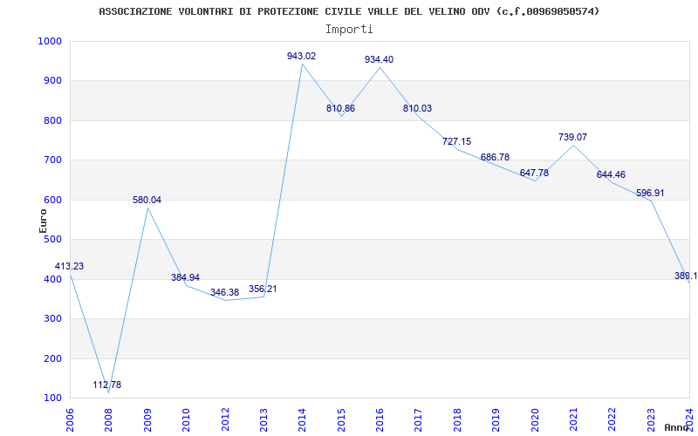The image size is (698, 436).
Task: Click y-axis tick value 1000
Action: click(50, 41)
